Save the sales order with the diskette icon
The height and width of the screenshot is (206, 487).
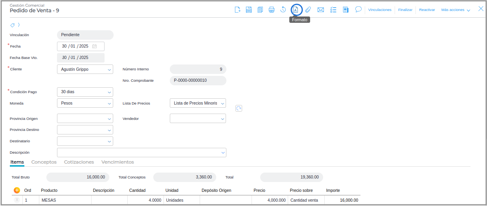click(249, 10)
